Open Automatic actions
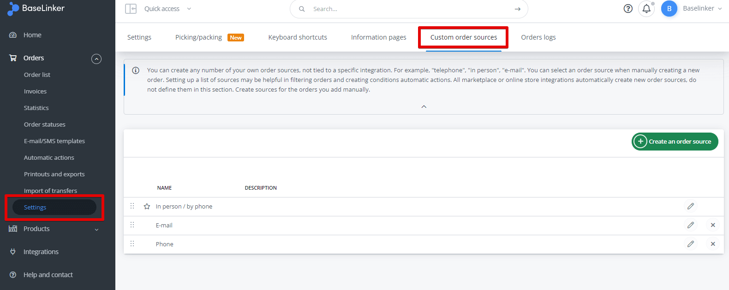The width and height of the screenshot is (729, 290). click(x=49, y=157)
